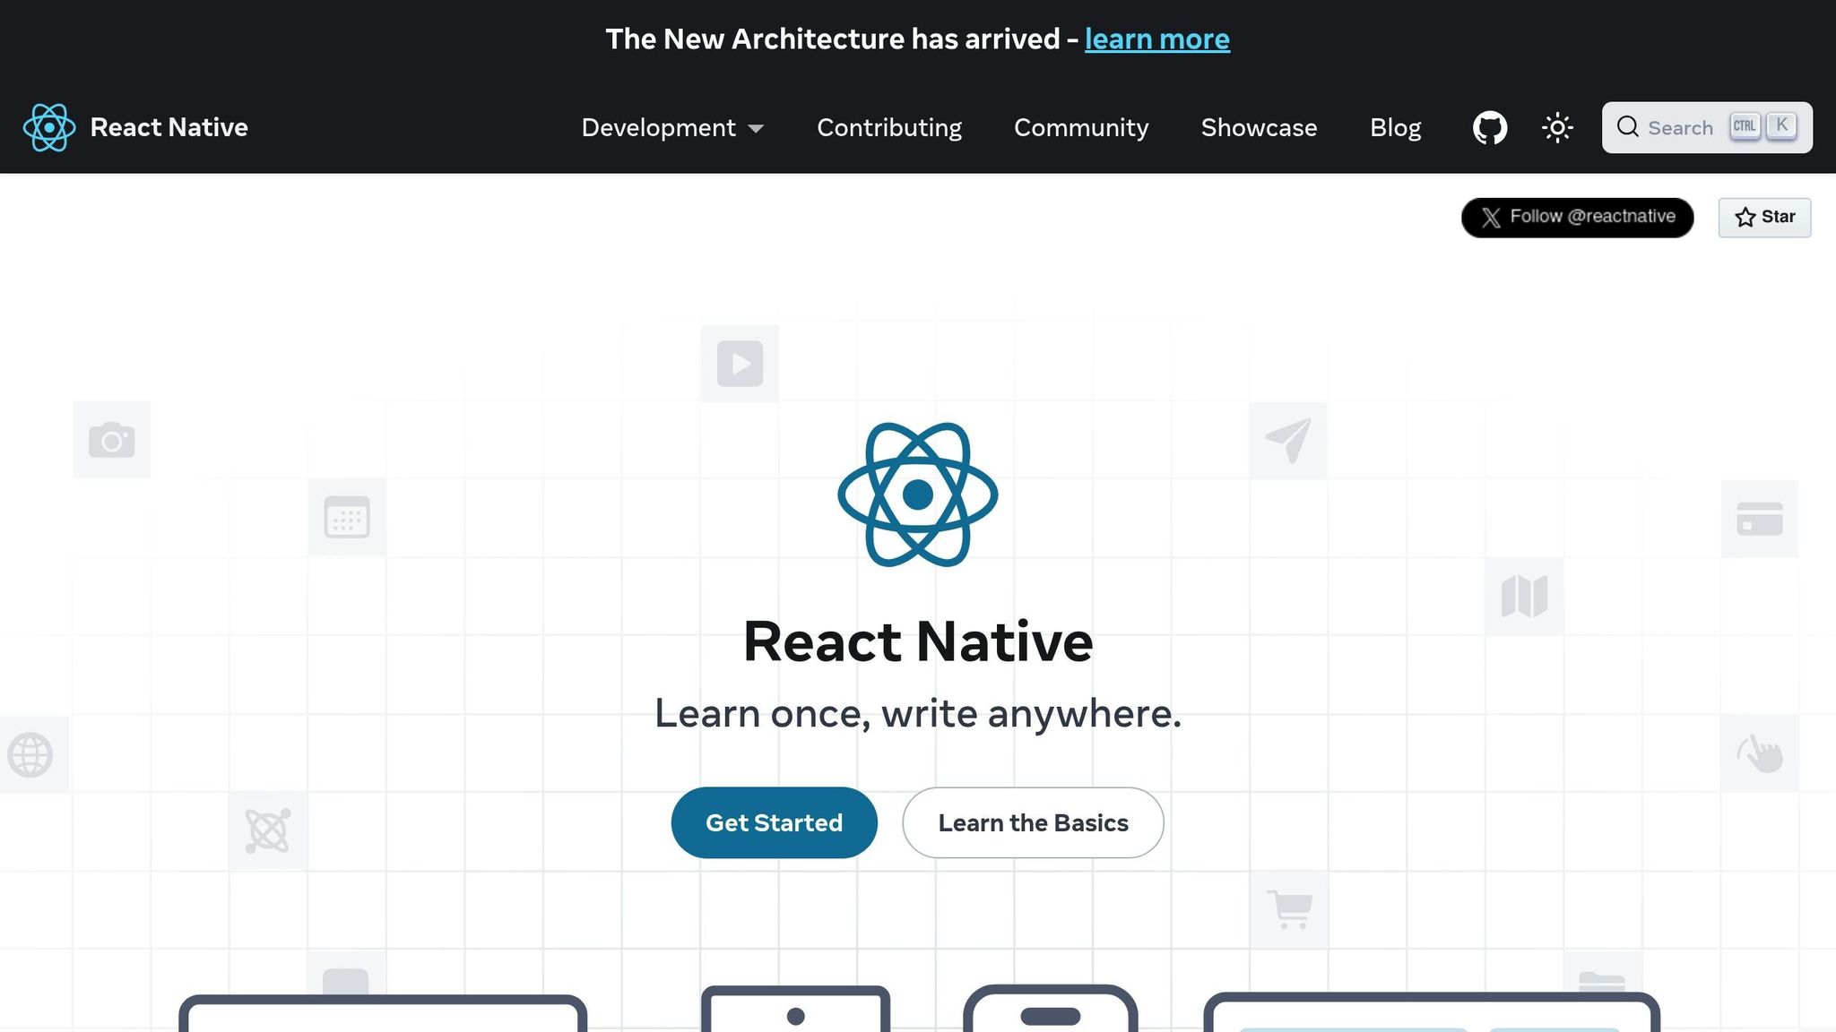The width and height of the screenshot is (1836, 1032).
Task: Click the Get Started button
Action: click(x=774, y=822)
